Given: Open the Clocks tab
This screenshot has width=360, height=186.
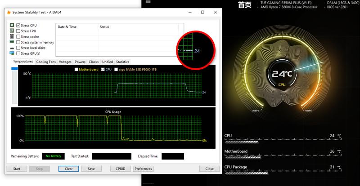Looking at the screenshot, I should coord(94,62).
